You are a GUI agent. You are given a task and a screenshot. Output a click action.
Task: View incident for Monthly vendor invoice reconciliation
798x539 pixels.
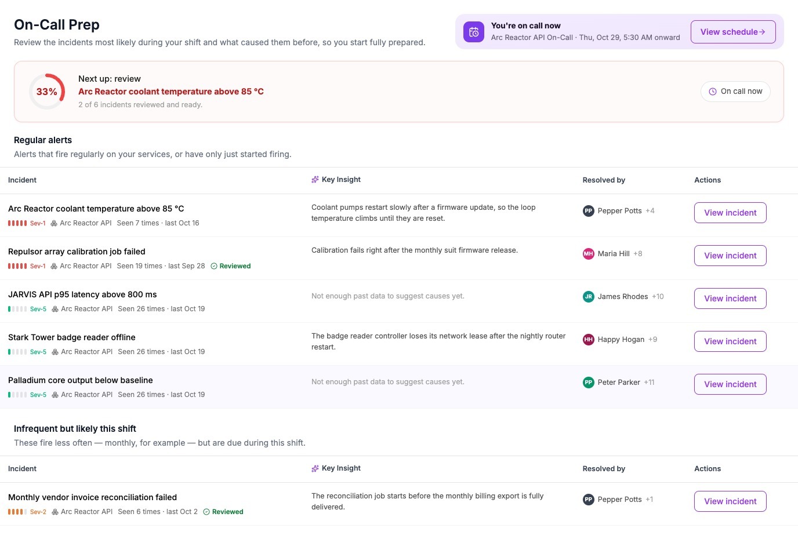coord(730,501)
